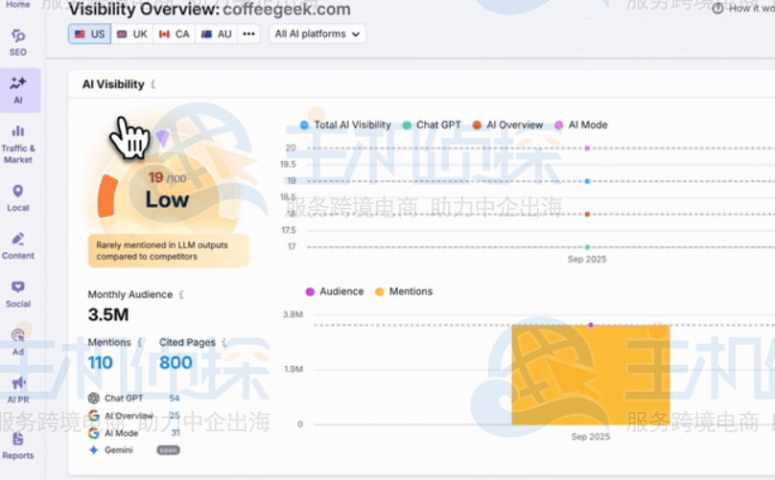
Task: Click info icon beside Mentions label
Action: point(139,342)
